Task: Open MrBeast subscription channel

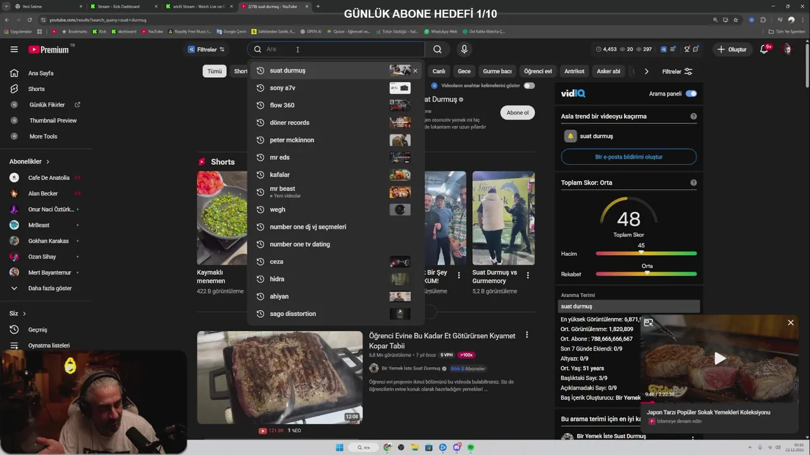Action: pos(39,225)
